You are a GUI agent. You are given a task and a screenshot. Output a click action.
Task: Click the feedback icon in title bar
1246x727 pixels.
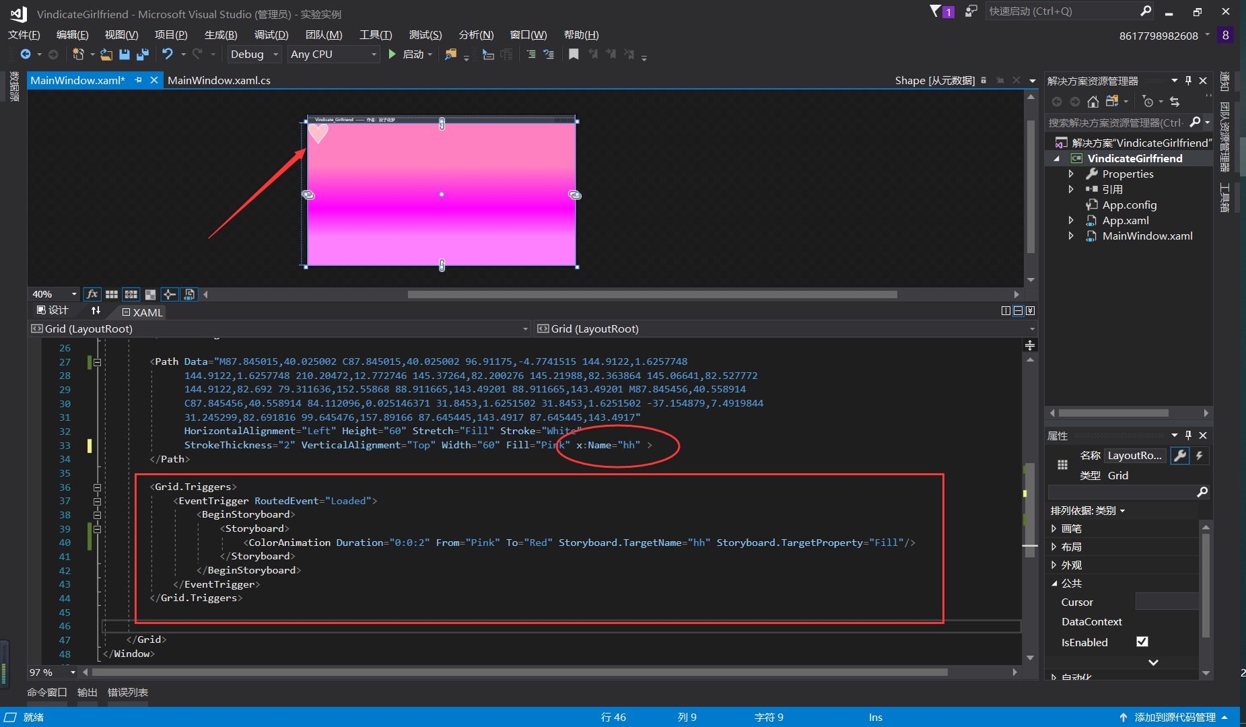[x=971, y=11]
